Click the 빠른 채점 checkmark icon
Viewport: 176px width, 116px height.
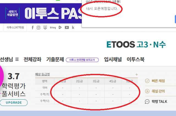pos(147,81)
